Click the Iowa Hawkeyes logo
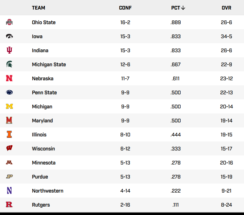Viewport: 244px width, 215px height. point(10,36)
